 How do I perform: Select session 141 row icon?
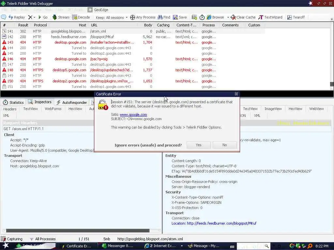click(4, 31)
